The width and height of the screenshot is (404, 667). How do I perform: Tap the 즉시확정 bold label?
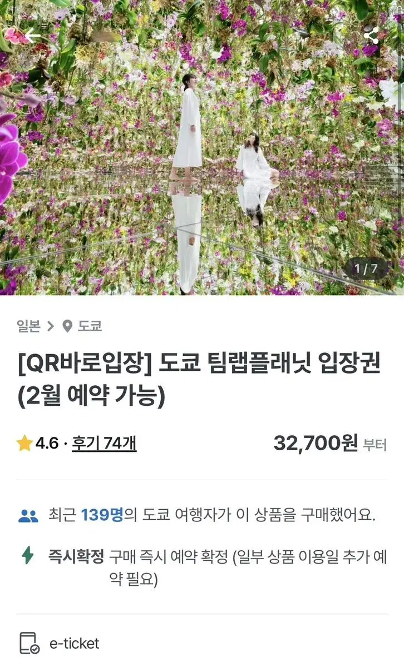coord(76,556)
